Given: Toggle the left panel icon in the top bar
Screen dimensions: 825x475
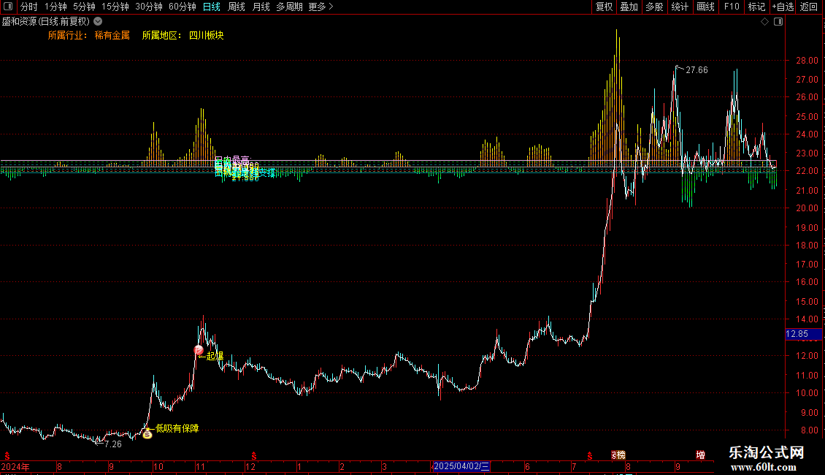Looking at the screenshot, I should click(8, 7).
